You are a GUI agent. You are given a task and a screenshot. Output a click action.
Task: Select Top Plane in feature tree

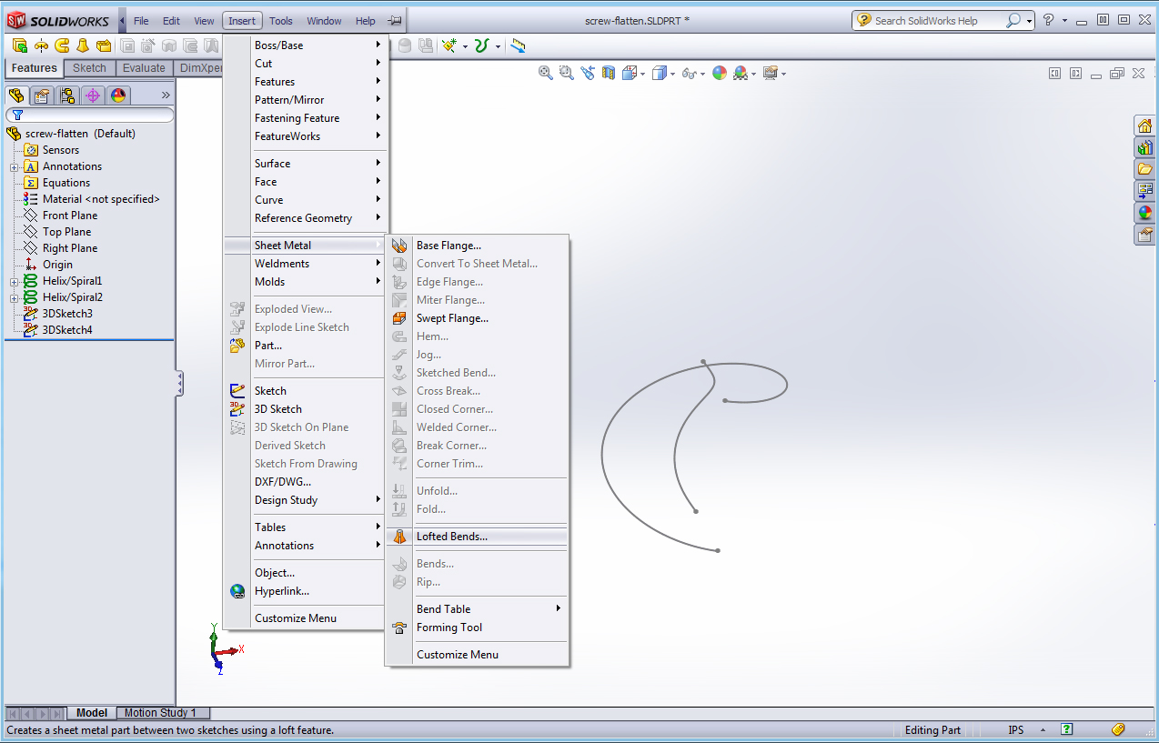click(66, 232)
